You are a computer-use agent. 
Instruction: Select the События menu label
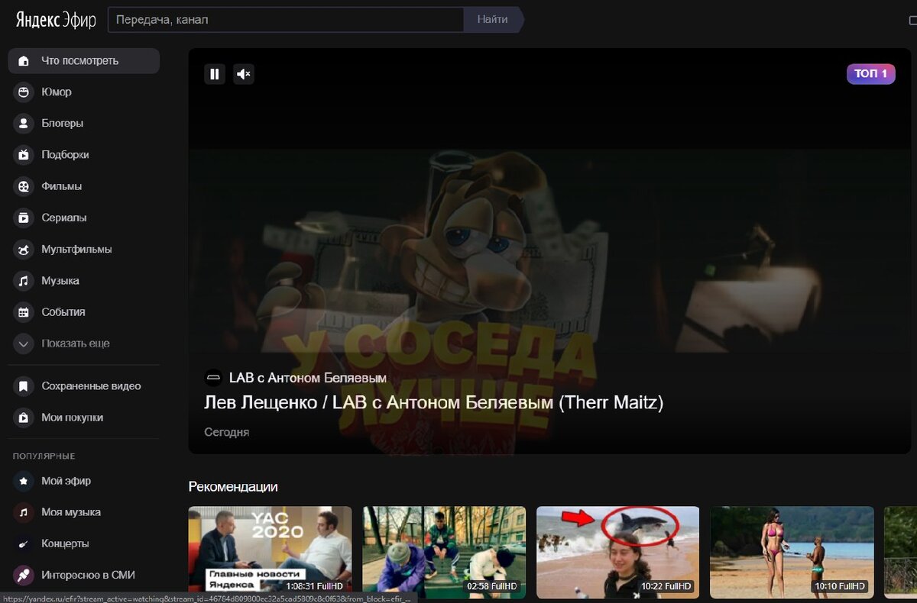point(63,312)
